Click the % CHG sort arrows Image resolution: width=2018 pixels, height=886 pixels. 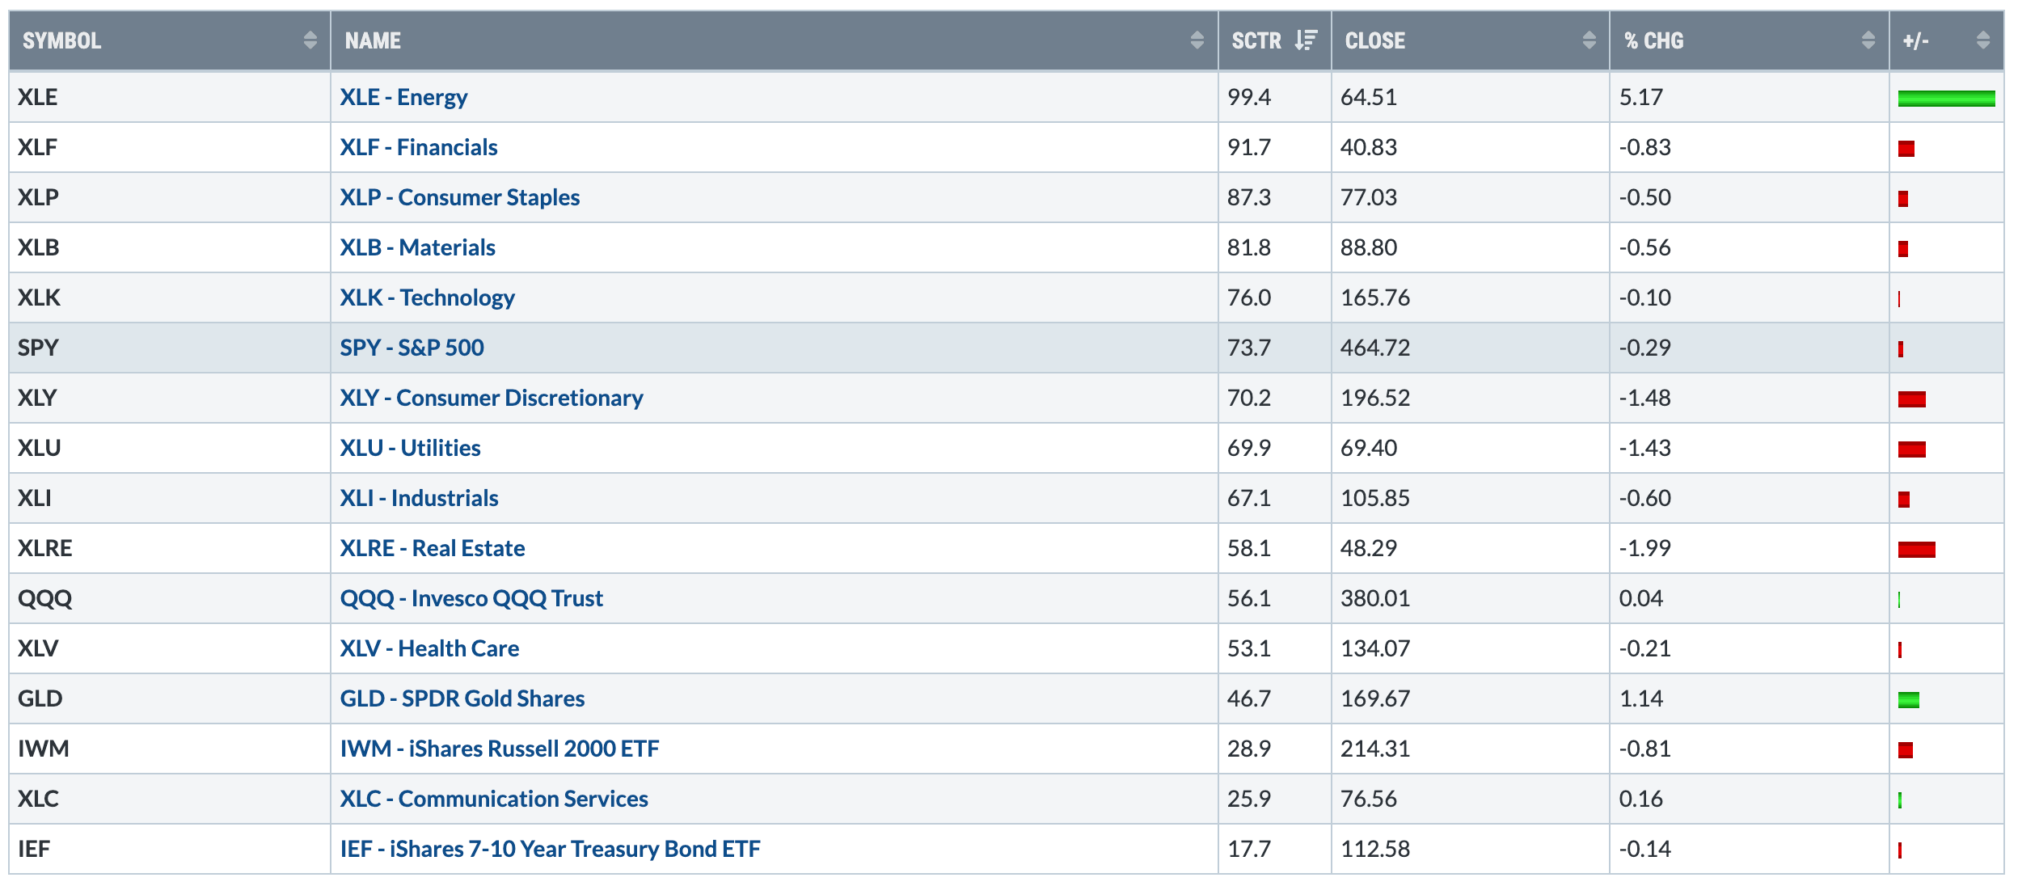(x=1868, y=40)
